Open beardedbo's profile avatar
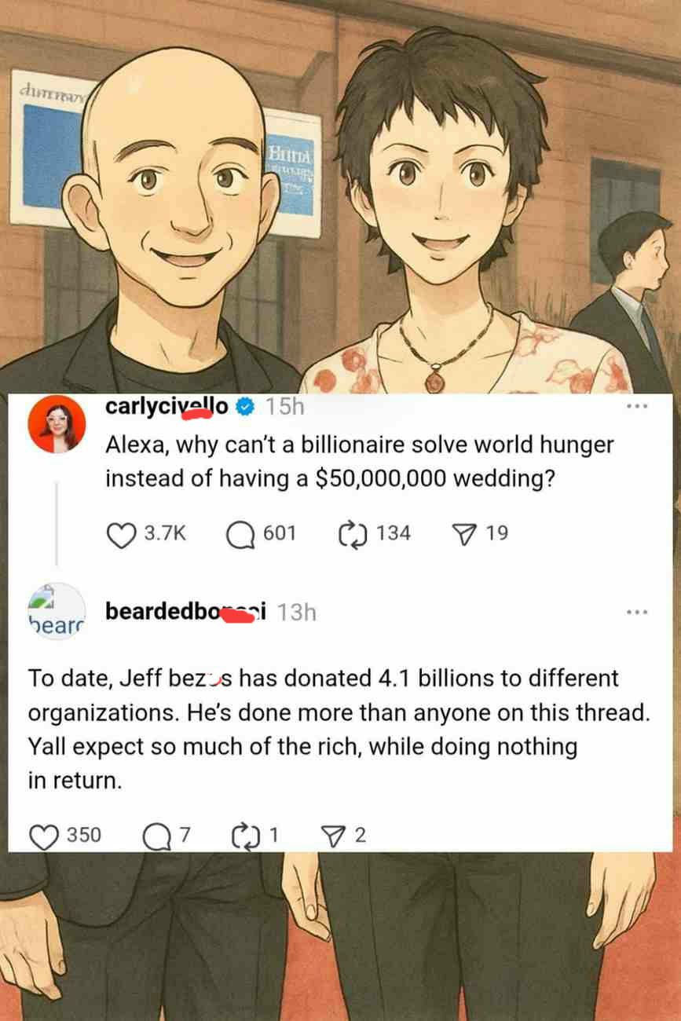Screen dimensions: 681x1021 coord(57,611)
